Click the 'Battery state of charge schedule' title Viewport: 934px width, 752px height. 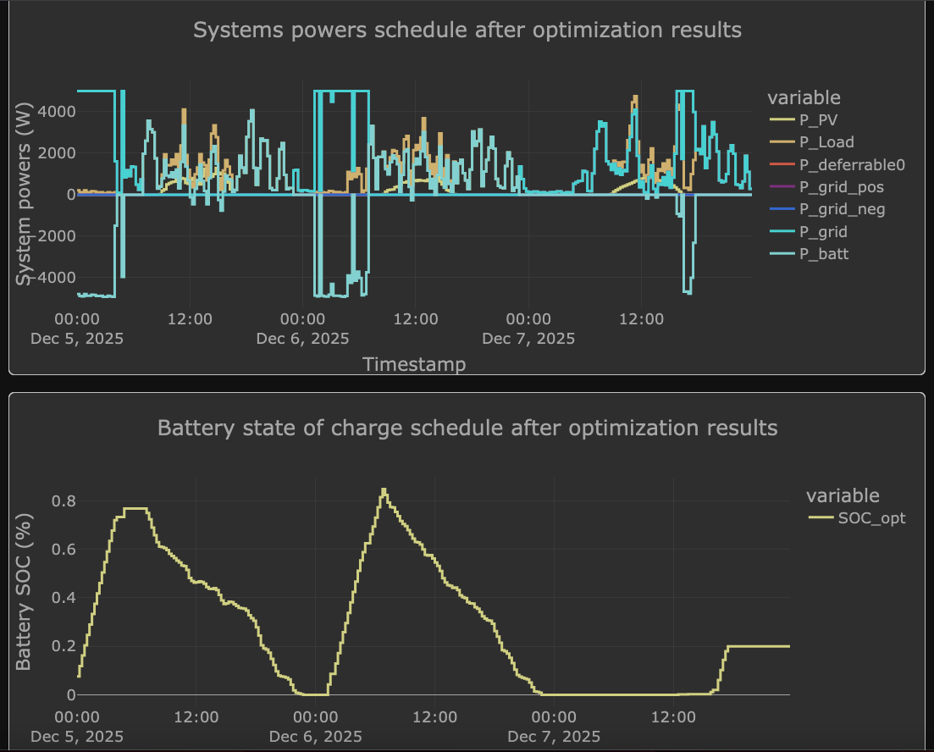pos(467,428)
